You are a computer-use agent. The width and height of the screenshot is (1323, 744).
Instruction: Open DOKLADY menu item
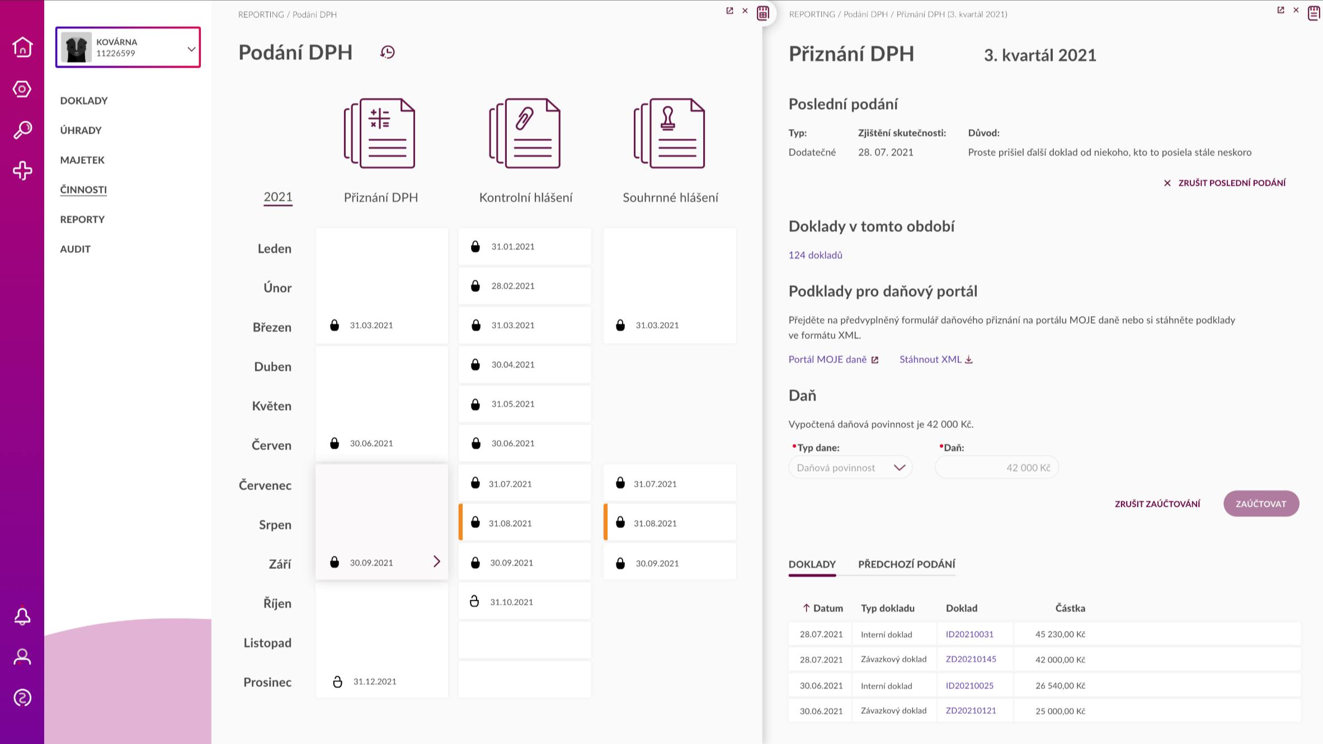(84, 101)
